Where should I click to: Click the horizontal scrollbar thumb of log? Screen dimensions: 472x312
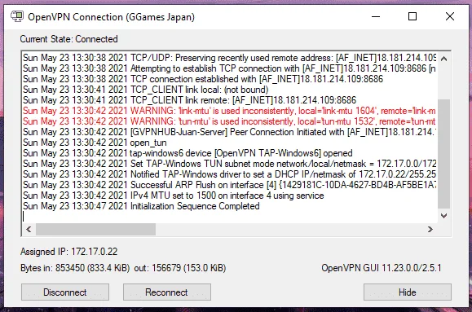pos(95,229)
